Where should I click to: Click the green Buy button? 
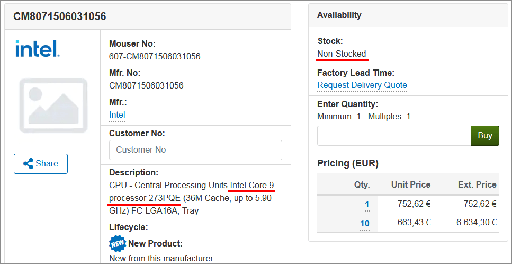485,136
